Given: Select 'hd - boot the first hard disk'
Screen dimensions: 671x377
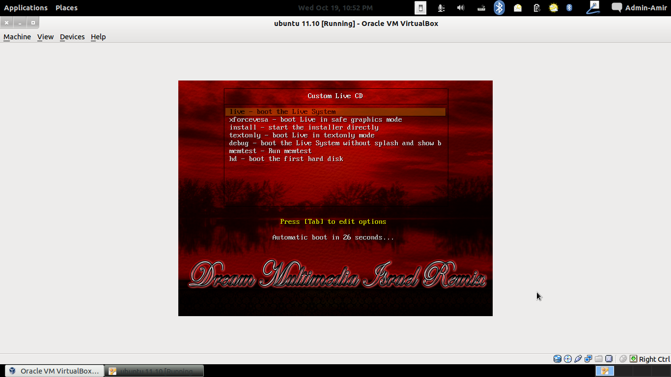Looking at the screenshot, I should pos(335,159).
